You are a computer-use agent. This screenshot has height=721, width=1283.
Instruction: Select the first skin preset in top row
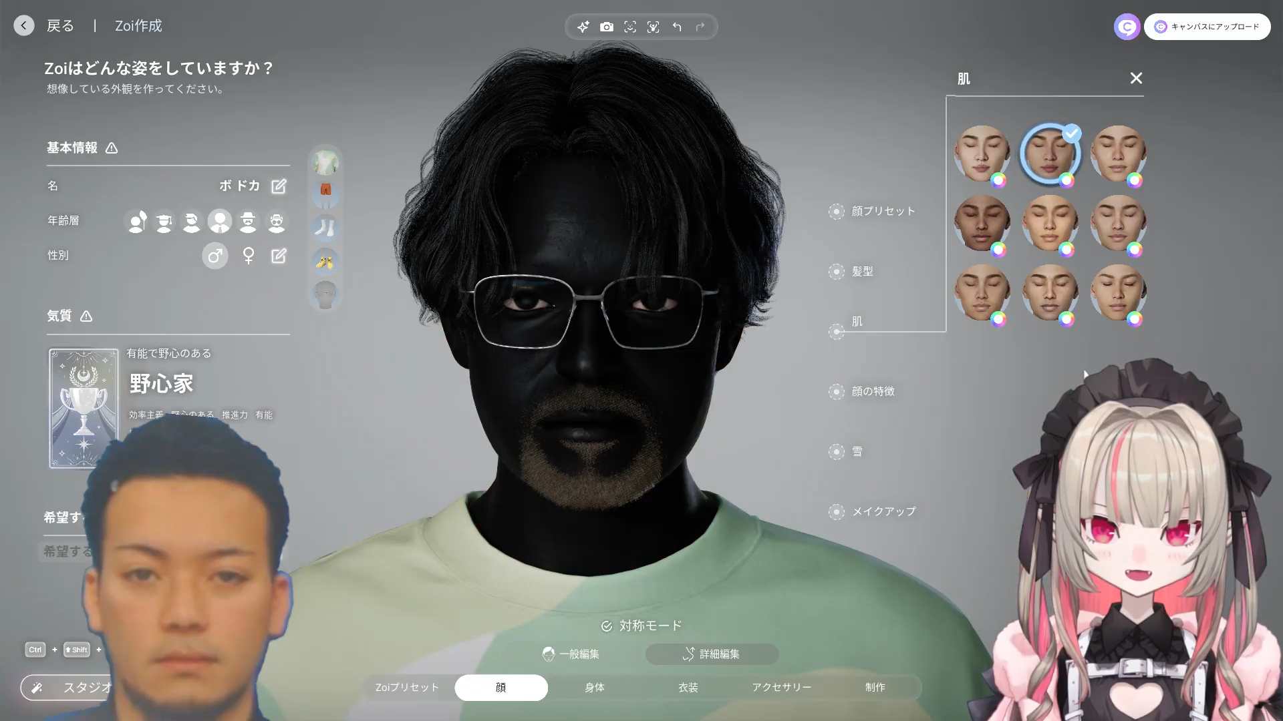(982, 154)
